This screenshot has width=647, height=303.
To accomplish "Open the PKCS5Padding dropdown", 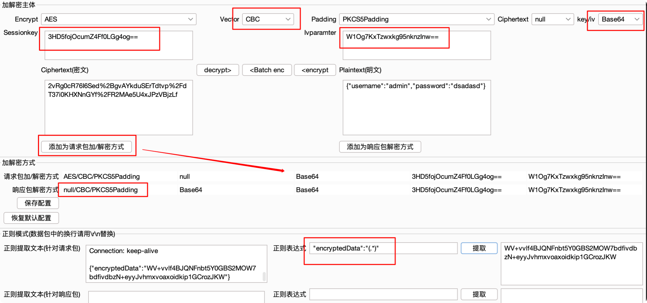I will point(416,19).
